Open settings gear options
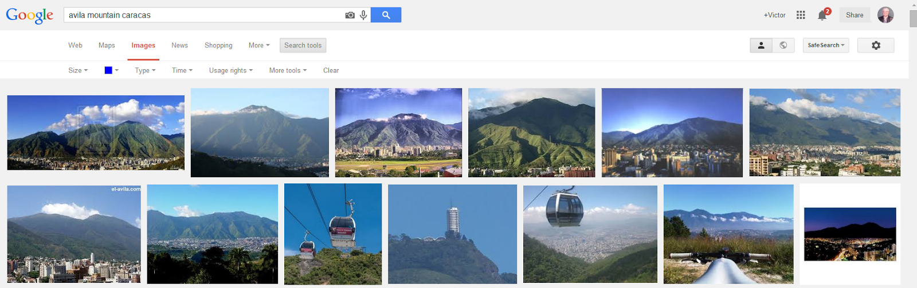Viewport: 917px width, 288px height. [876, 45]
